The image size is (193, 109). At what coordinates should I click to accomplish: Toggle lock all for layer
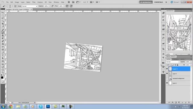coord(178,65)
